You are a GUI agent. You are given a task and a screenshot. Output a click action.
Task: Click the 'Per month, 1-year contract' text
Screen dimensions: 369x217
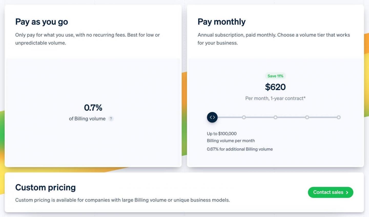(x=275, y=98)
